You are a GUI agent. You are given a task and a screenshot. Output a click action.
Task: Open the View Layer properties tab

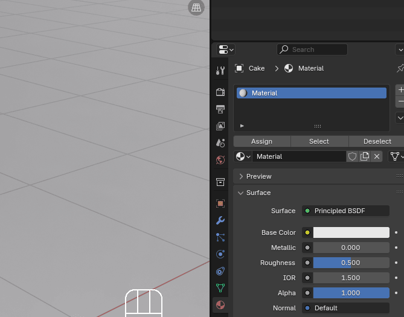pos(220,126)
